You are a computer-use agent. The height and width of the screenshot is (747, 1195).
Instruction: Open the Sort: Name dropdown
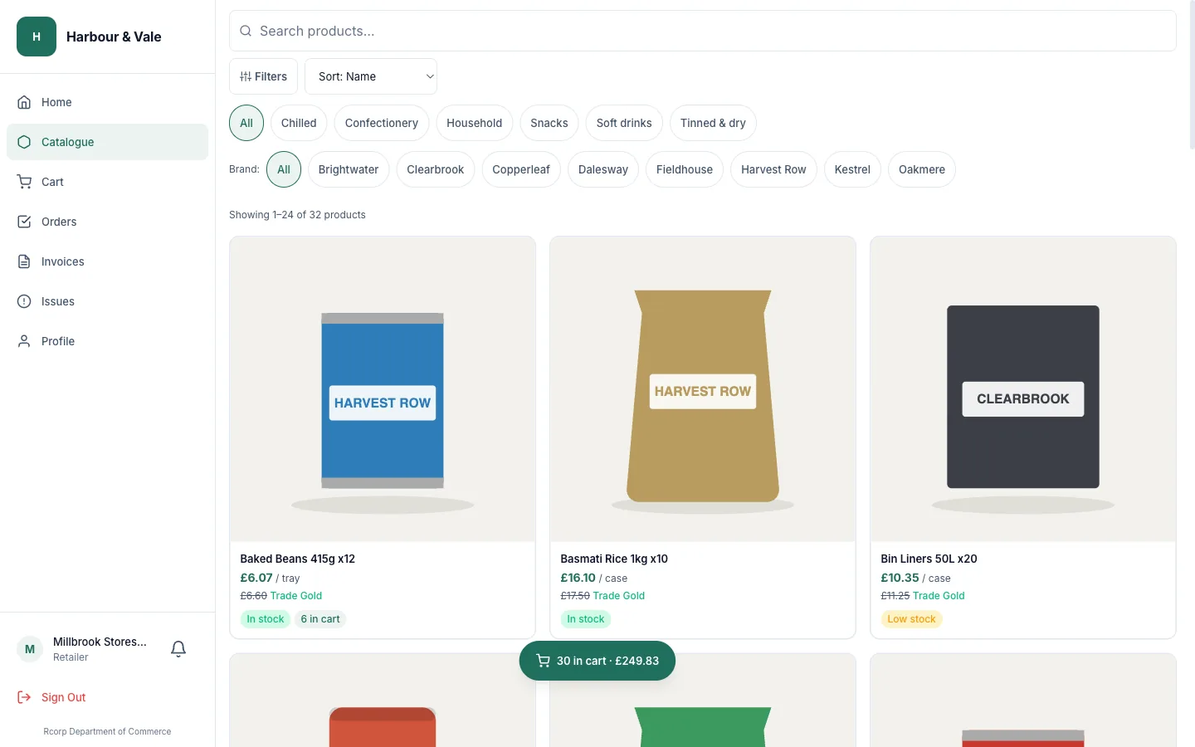[x=371, y=76]
